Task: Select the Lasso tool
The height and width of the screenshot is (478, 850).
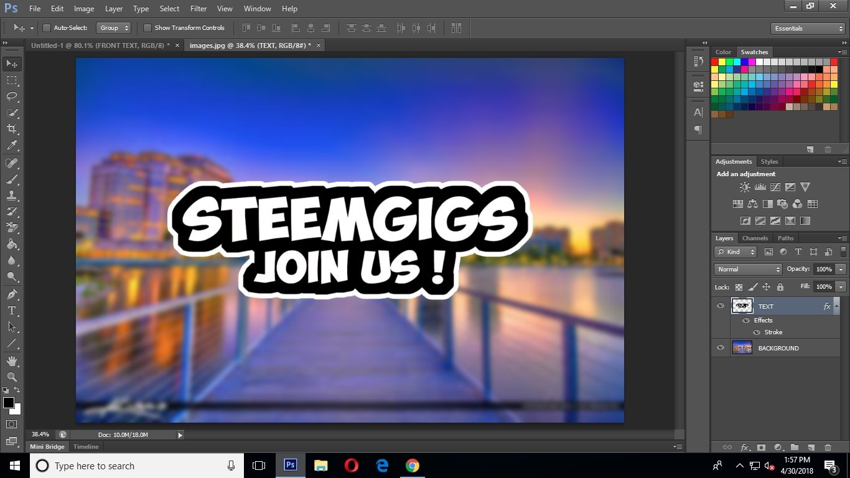Action: (x=12, y=96)
